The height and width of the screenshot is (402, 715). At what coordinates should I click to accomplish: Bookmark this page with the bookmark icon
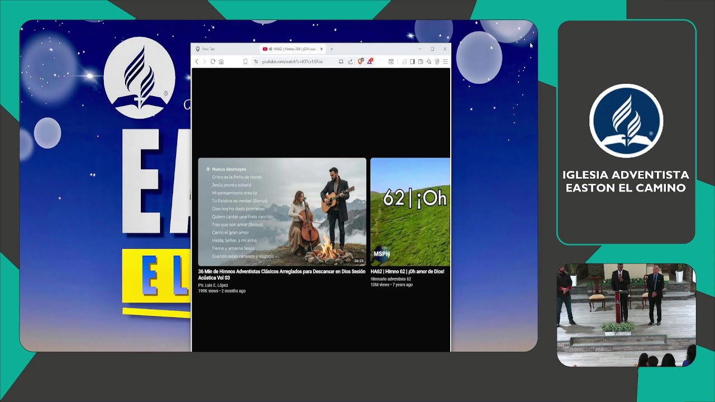coord(245,61)
